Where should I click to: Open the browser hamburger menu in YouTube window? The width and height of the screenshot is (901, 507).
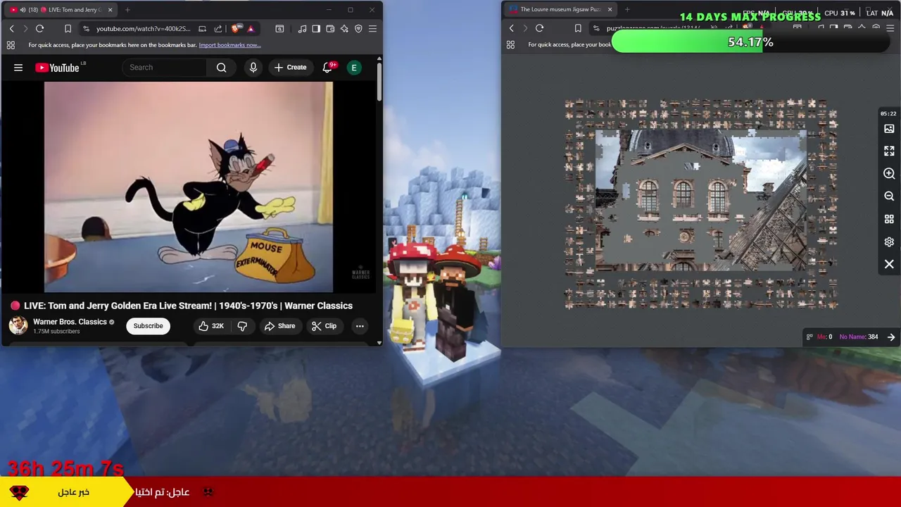372,28
